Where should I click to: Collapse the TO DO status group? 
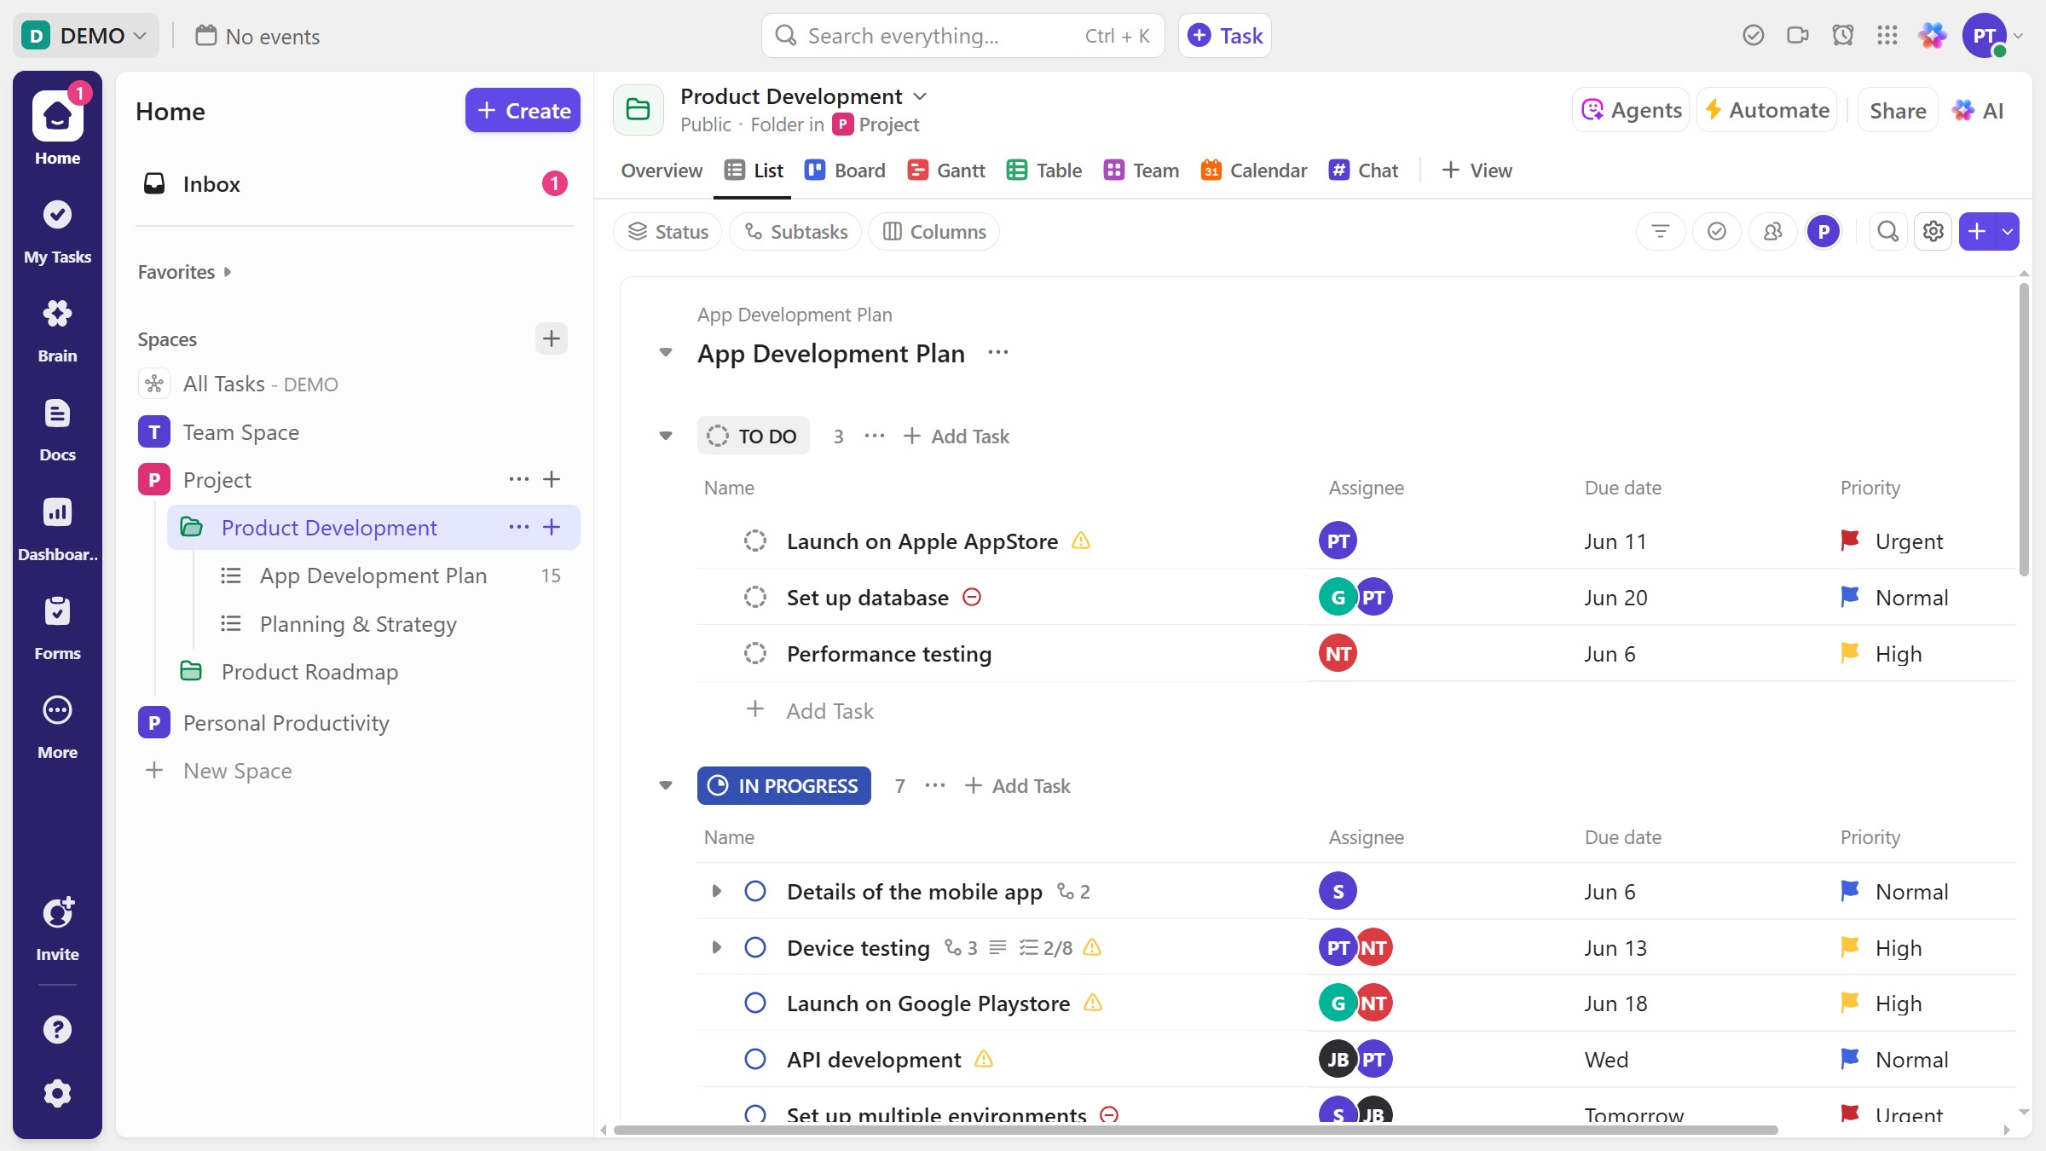666,437
